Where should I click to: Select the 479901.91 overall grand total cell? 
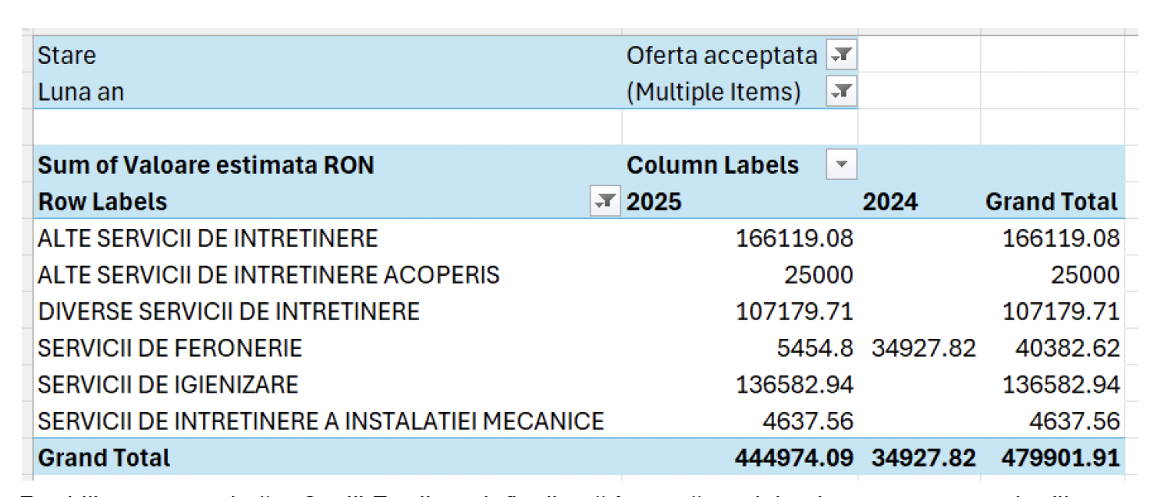1060,457
